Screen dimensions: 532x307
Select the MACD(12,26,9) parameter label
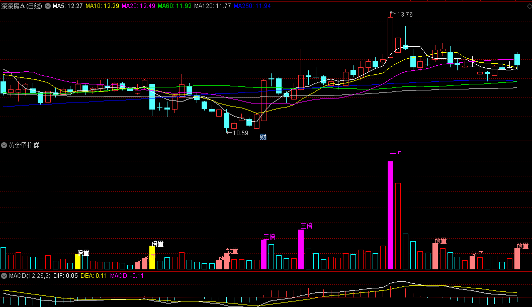[30, 276]
